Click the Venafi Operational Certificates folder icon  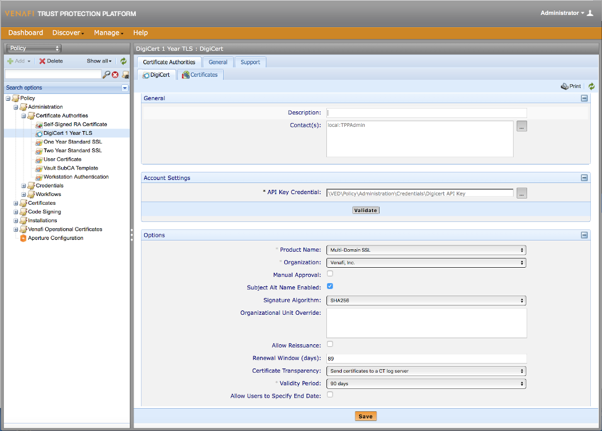[x=23, y=229]
